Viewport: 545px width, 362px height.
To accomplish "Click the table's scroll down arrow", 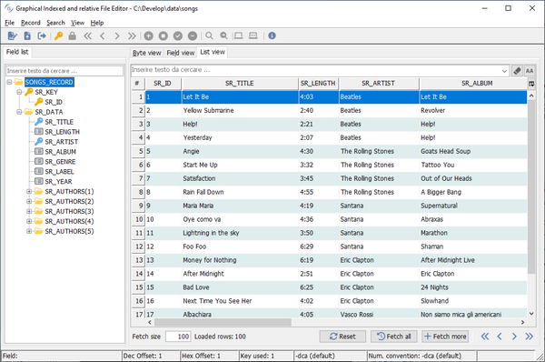I will coord(531,314).
